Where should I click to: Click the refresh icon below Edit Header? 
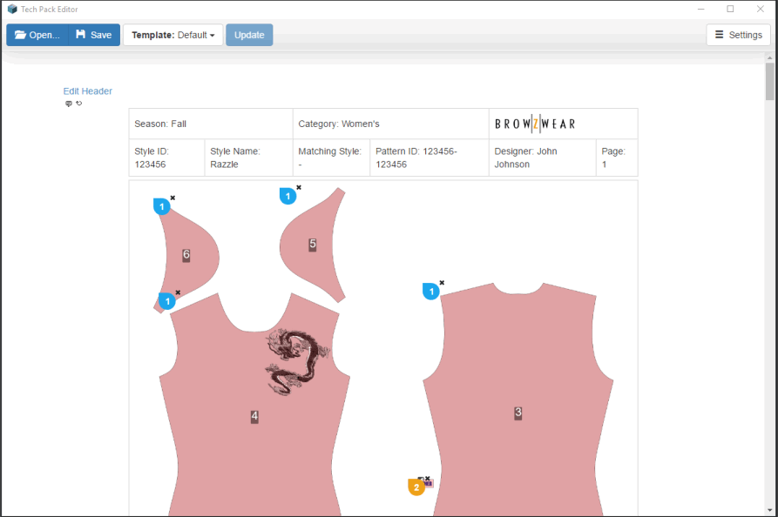pyautogui.click(x=79, y=104)
